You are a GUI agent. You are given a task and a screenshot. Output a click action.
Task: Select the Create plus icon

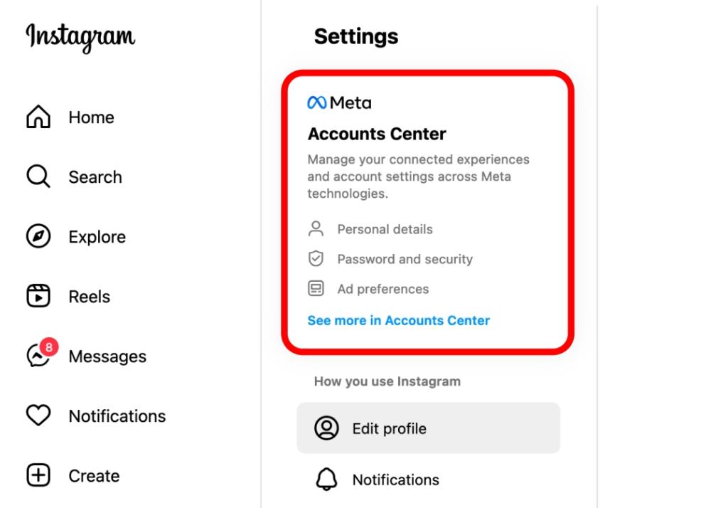pyautogui.click(x=37, y=475)
